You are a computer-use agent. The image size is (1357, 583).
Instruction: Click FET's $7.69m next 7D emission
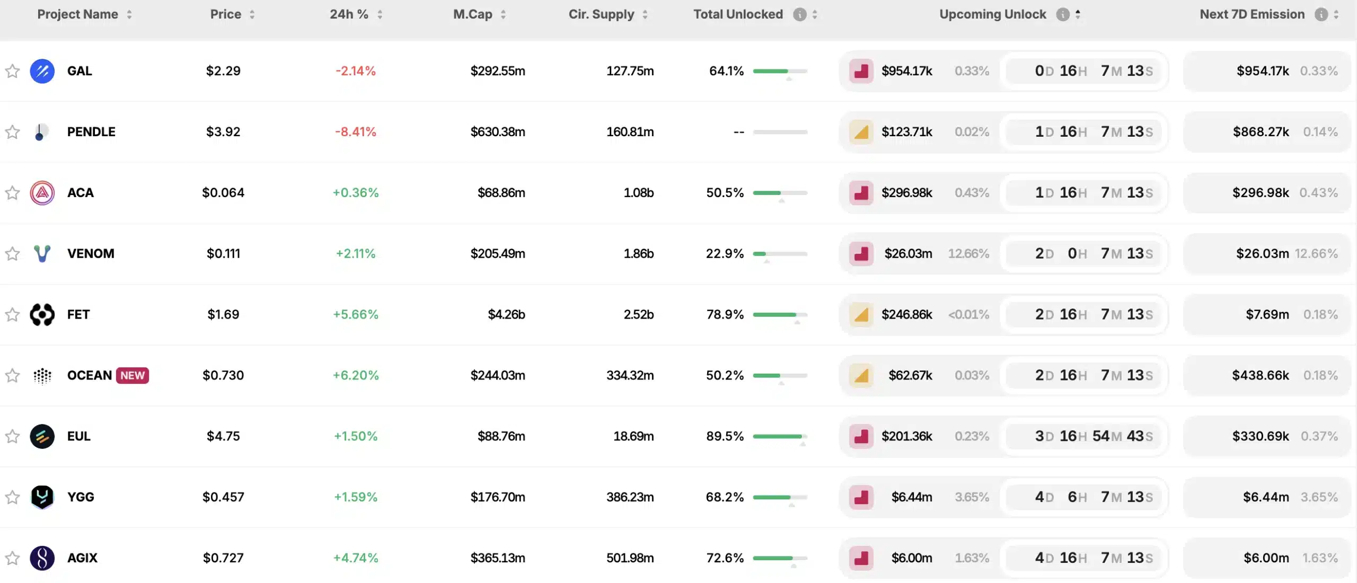[x=1267, y=315]
